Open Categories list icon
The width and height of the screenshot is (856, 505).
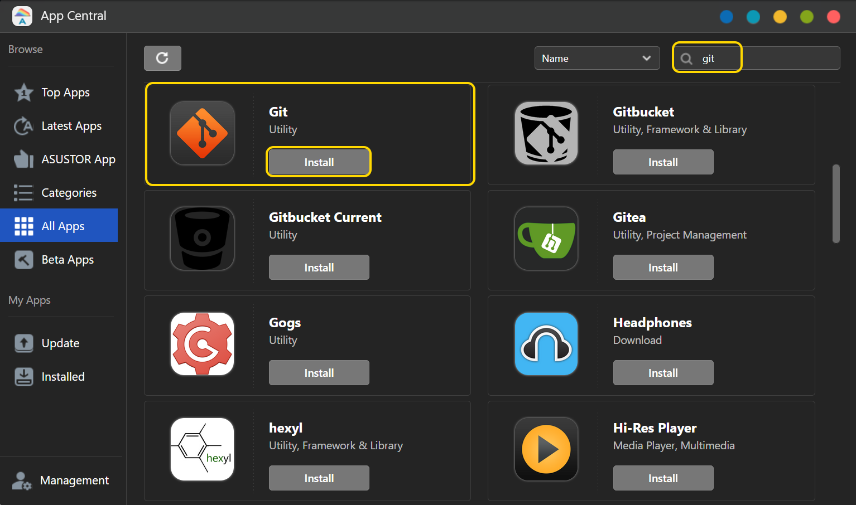click(23, 193)
